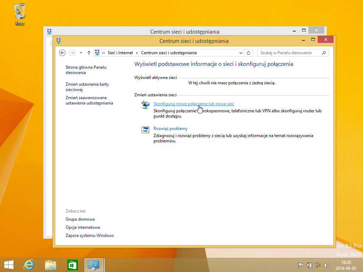Image resolution: width=363 pixels, height=272 pixels.
Task: Go back with the front window's back arrow
Action: 62,53
